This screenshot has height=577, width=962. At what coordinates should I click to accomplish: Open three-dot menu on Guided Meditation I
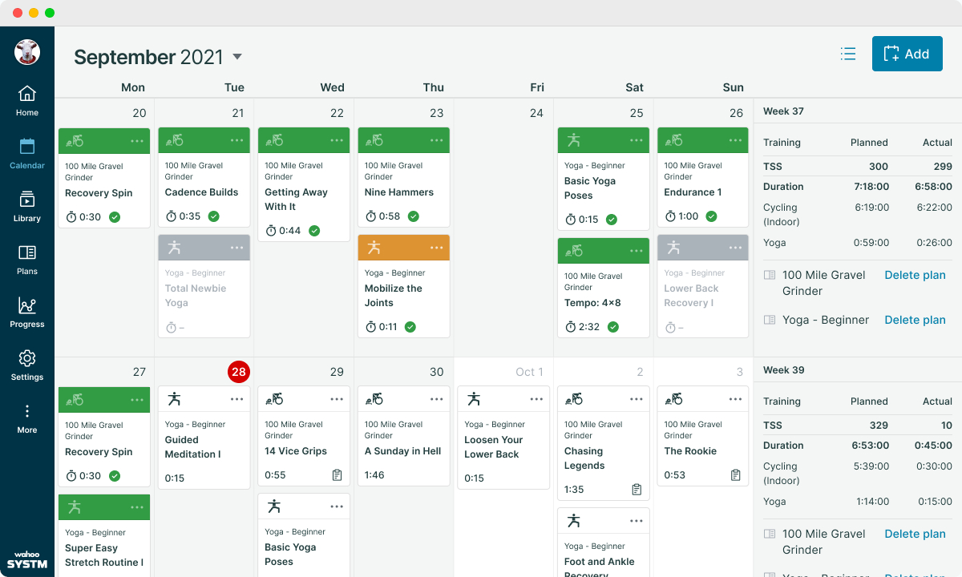pyautogui.click(x=236, y=399)
